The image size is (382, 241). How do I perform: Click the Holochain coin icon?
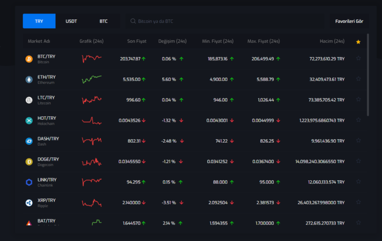29,120
